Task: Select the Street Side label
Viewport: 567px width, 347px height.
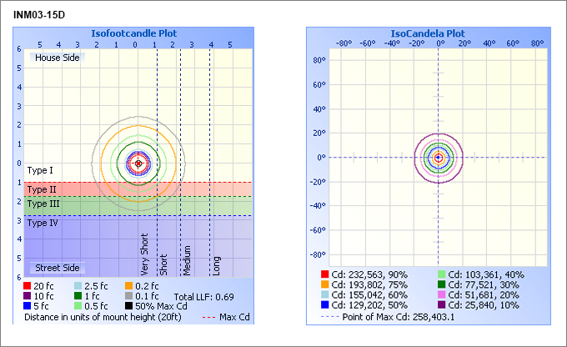Action: (x=57, y=268)
